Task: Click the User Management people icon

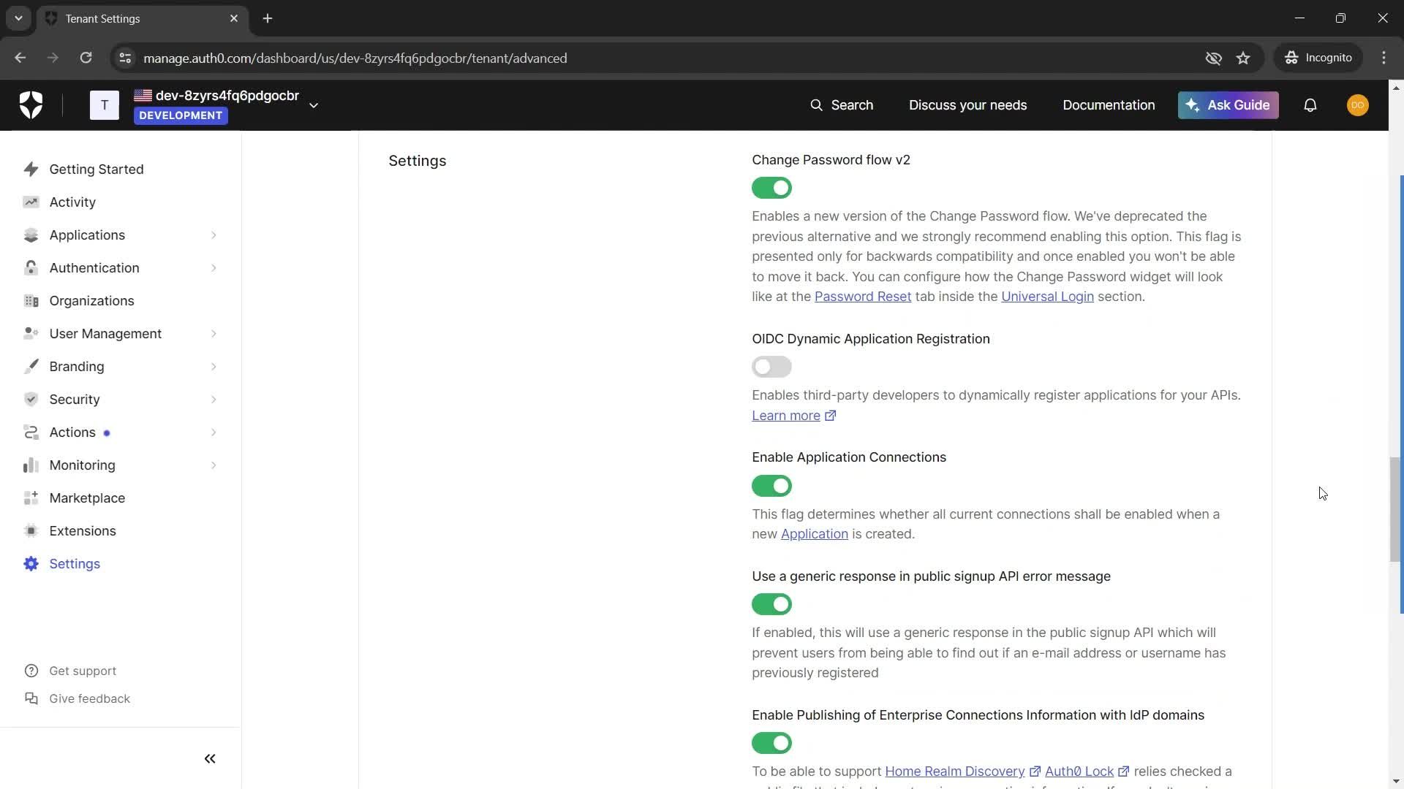Action: 31,334
